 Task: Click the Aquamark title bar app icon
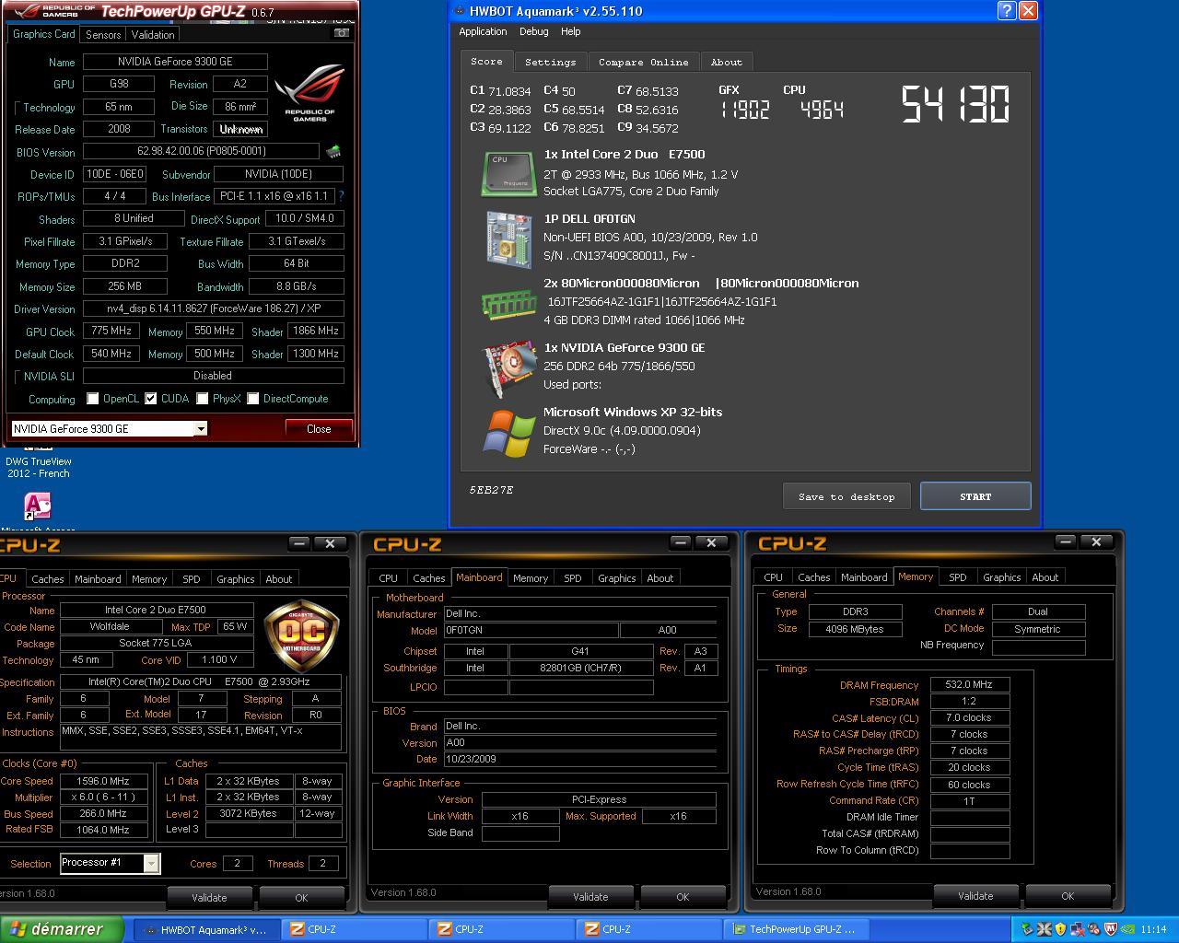tap(460, 11)
